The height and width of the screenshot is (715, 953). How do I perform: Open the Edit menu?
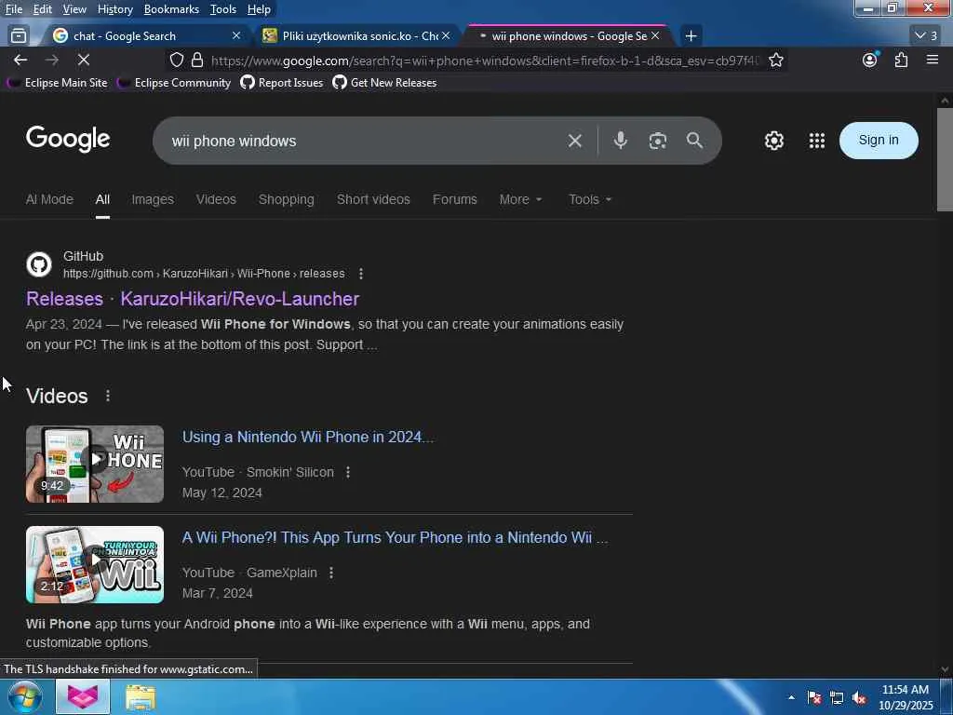pos(43,9)
